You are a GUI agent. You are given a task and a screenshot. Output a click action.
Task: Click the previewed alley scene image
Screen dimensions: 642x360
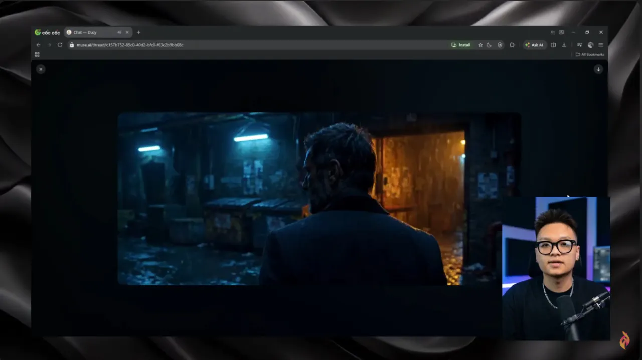coord(319,199)
